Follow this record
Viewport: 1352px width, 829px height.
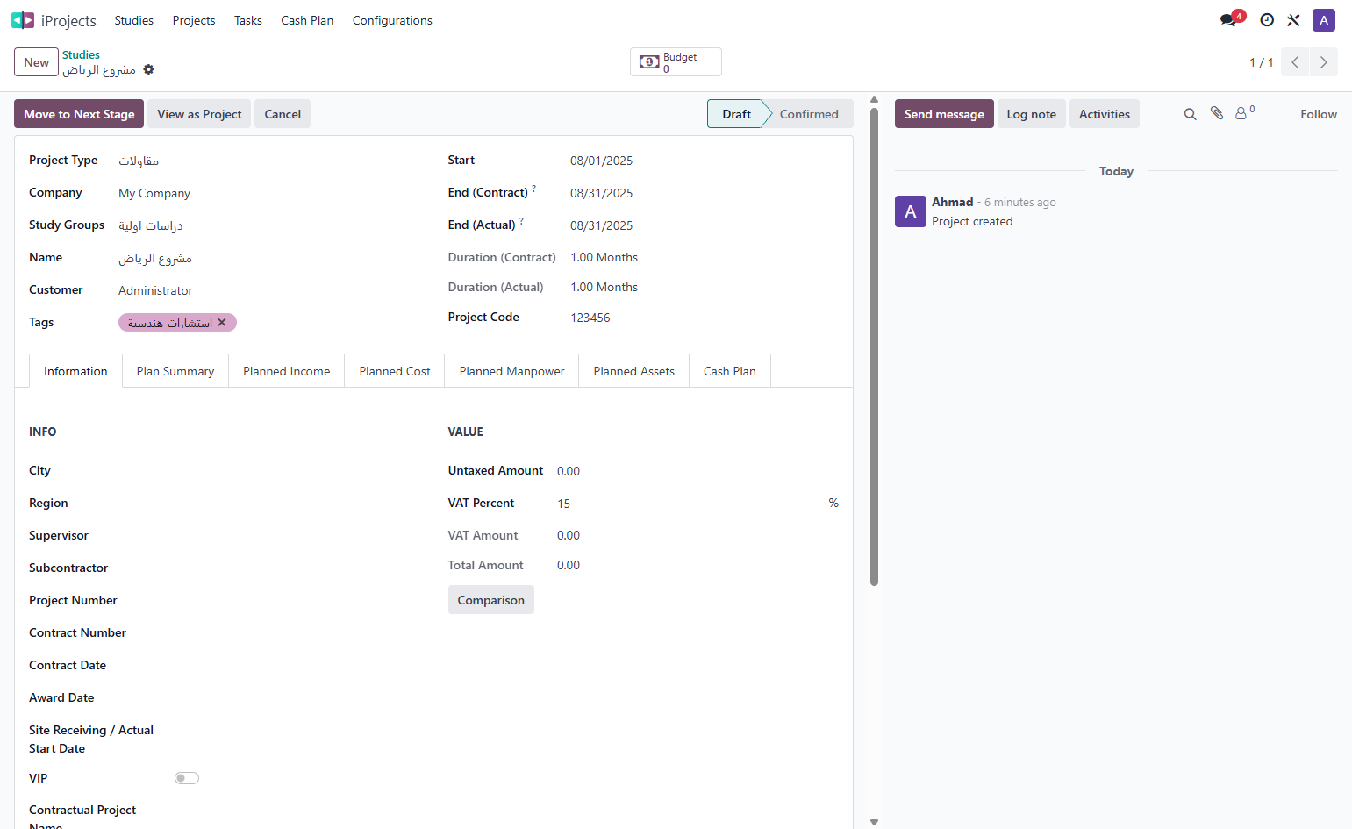click(x=1319, y=114)
